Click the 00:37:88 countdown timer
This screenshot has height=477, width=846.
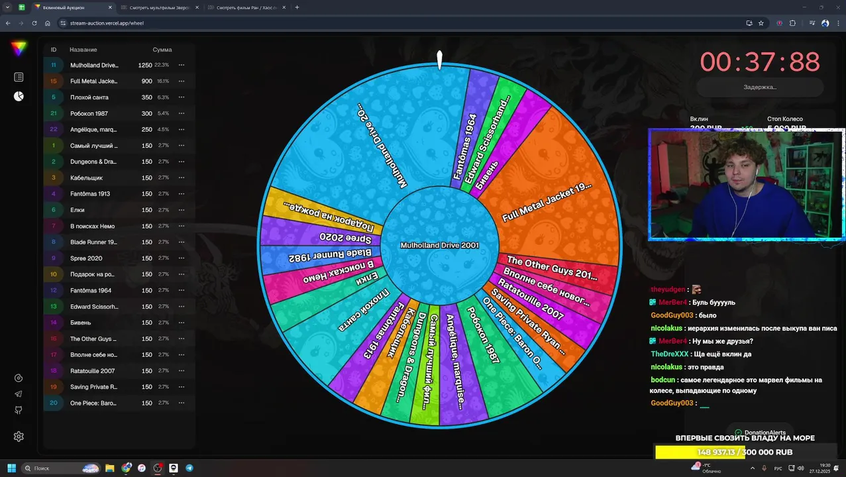click(x=760, y=62)
